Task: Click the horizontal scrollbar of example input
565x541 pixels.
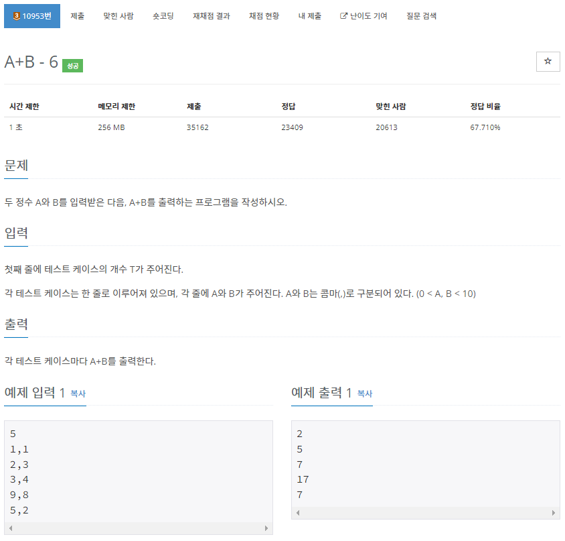Action: pos(139,528)
